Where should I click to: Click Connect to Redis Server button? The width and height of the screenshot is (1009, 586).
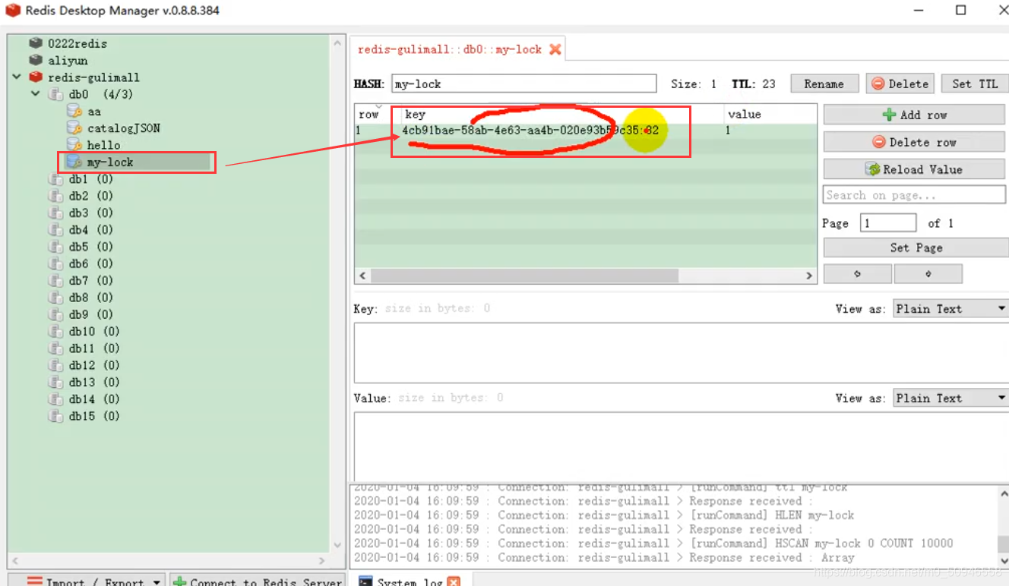[258, 581]
